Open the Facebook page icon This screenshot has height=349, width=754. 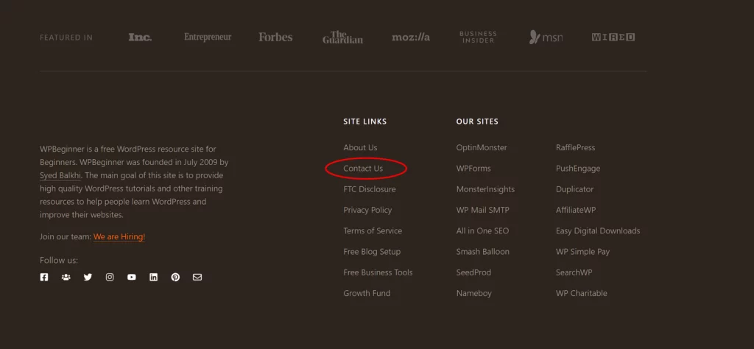pyautogui.click(x=43, y=278)
